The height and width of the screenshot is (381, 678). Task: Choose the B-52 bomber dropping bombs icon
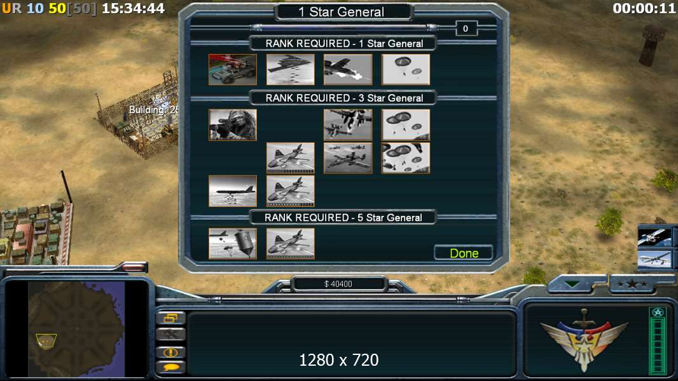233,190
